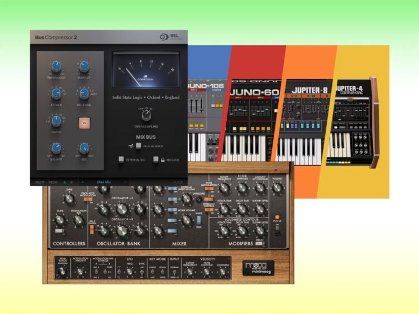
Task: Click the Velocity Loudness knob
Action: point(222,272)
